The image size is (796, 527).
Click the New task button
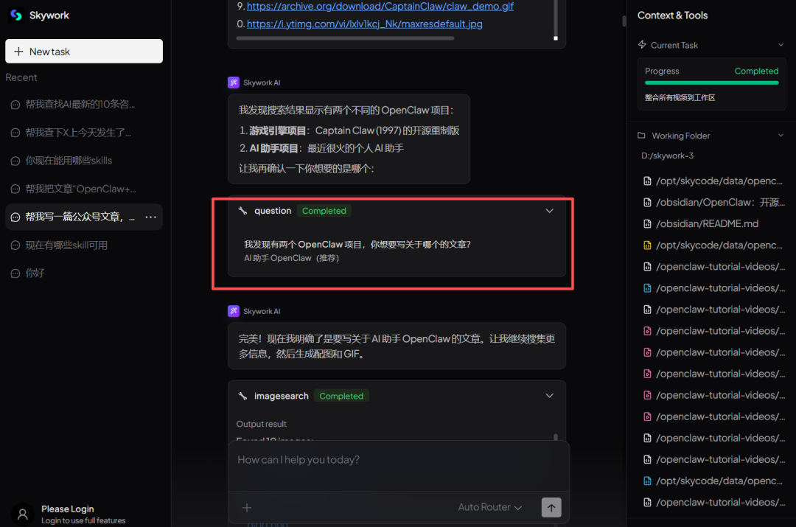[83, 51]
